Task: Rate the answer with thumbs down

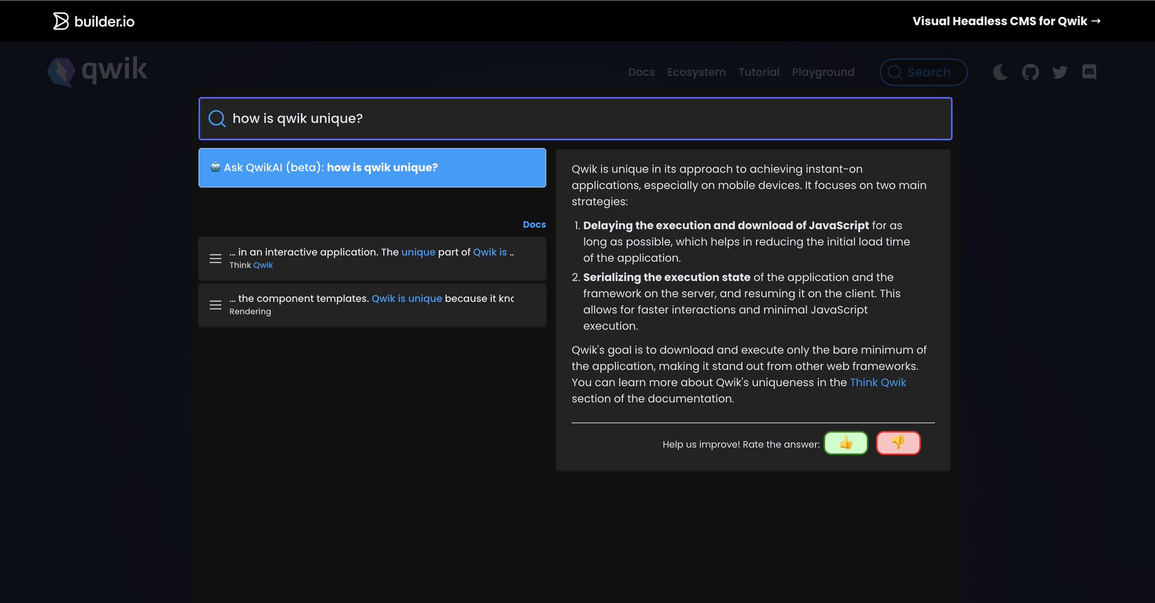Action: 898,443
